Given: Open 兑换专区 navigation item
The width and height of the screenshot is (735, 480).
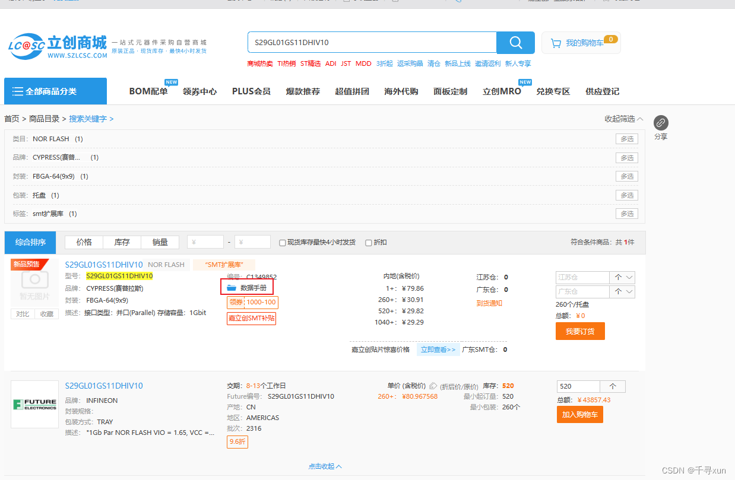Looking at the screenshot, I should [553, 91].
